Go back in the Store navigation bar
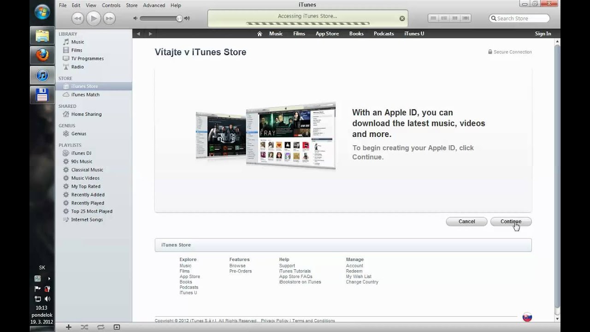Screen dimensions: 590x332 click(x=138, y=34)
